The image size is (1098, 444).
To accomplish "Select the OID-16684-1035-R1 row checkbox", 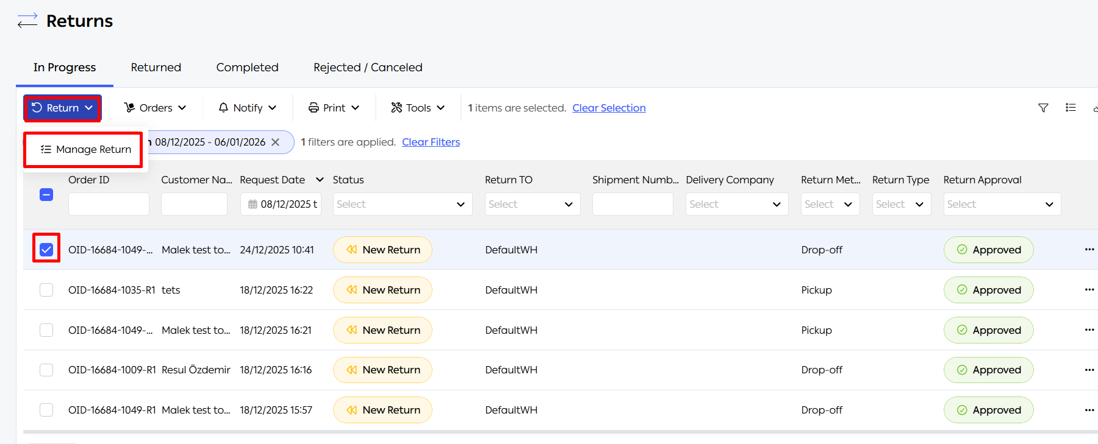I will [x=46, y=290].
